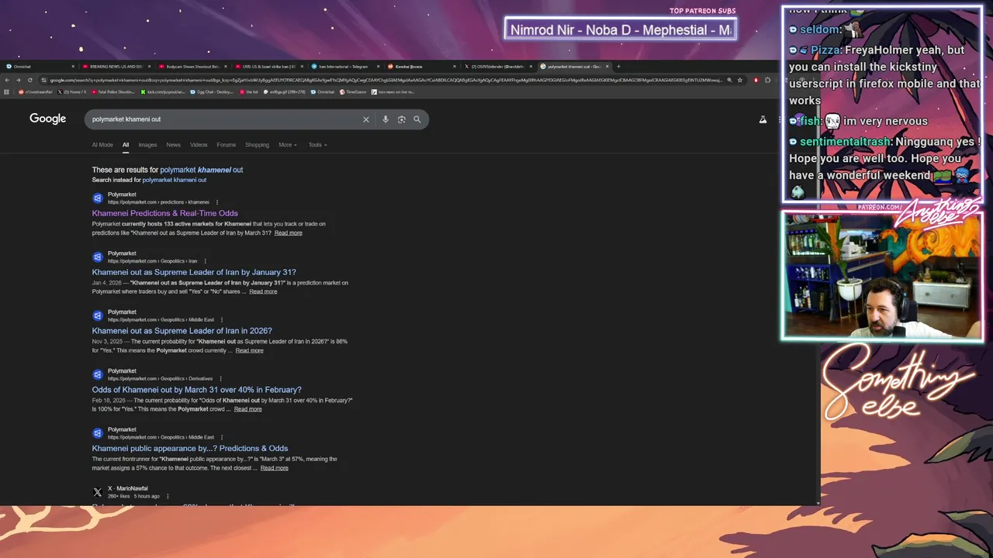This screenshot has height=558, width=993.
Task: Open the Iran news on live bookmark
Action: (x=393, y=91)
